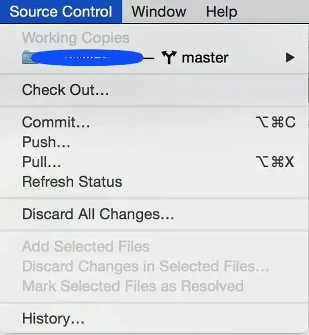Open the Window menu
Screen dimensions: 309x335
159,11
